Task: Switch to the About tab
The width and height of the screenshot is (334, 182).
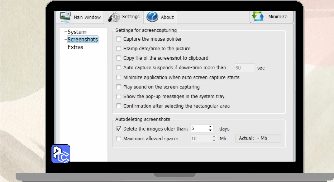Action: (160, 17)
